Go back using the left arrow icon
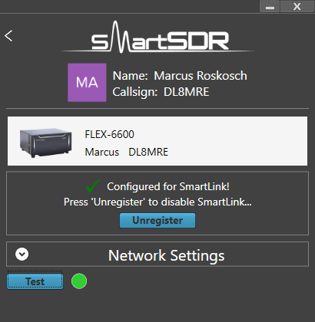Viewport: 315px width, 322px height. tap(8, 36)
